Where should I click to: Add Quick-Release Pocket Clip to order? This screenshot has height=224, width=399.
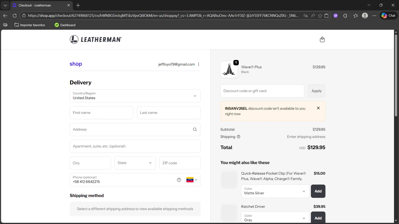click(x=318, y=191)
